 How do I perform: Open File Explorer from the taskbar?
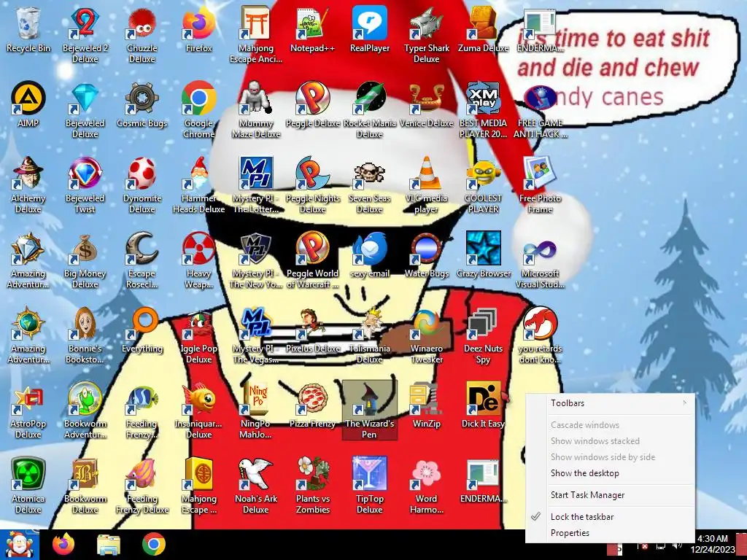[109, 545]
